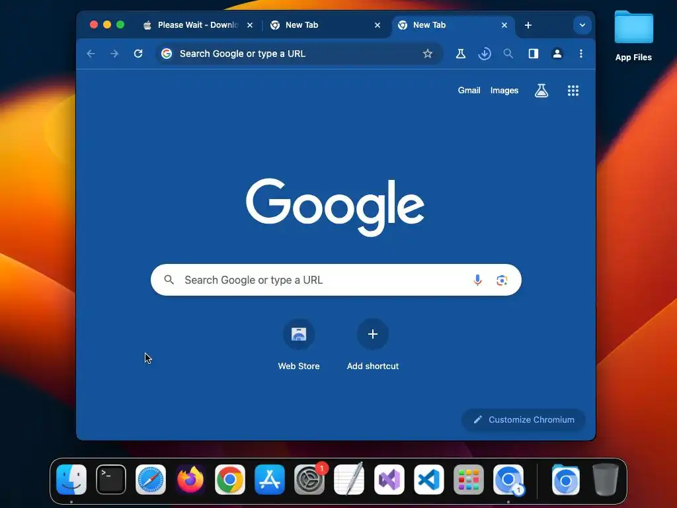Click the search box magnifier icon

click(x=169, y=280)
